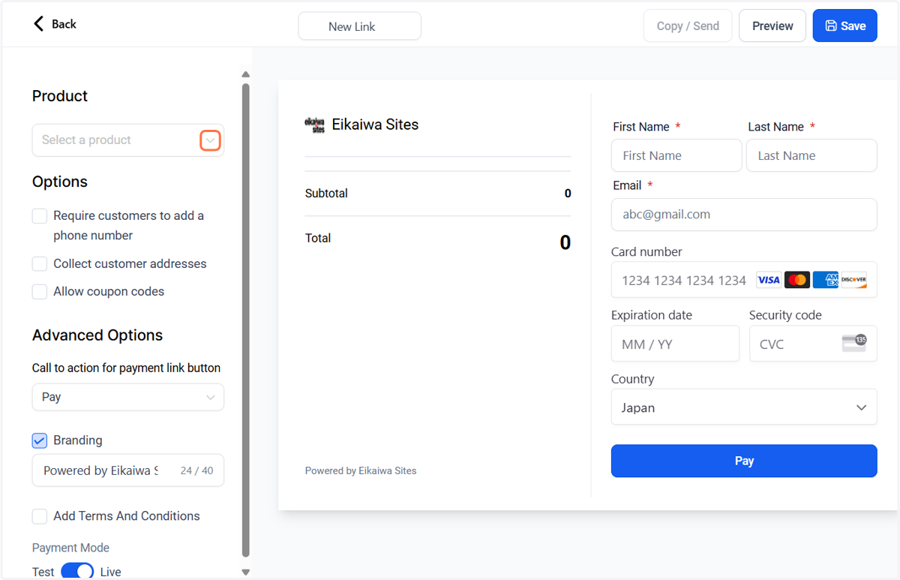
Task: Toggle payment mode Test/Live switch
Action: (77, 572)
